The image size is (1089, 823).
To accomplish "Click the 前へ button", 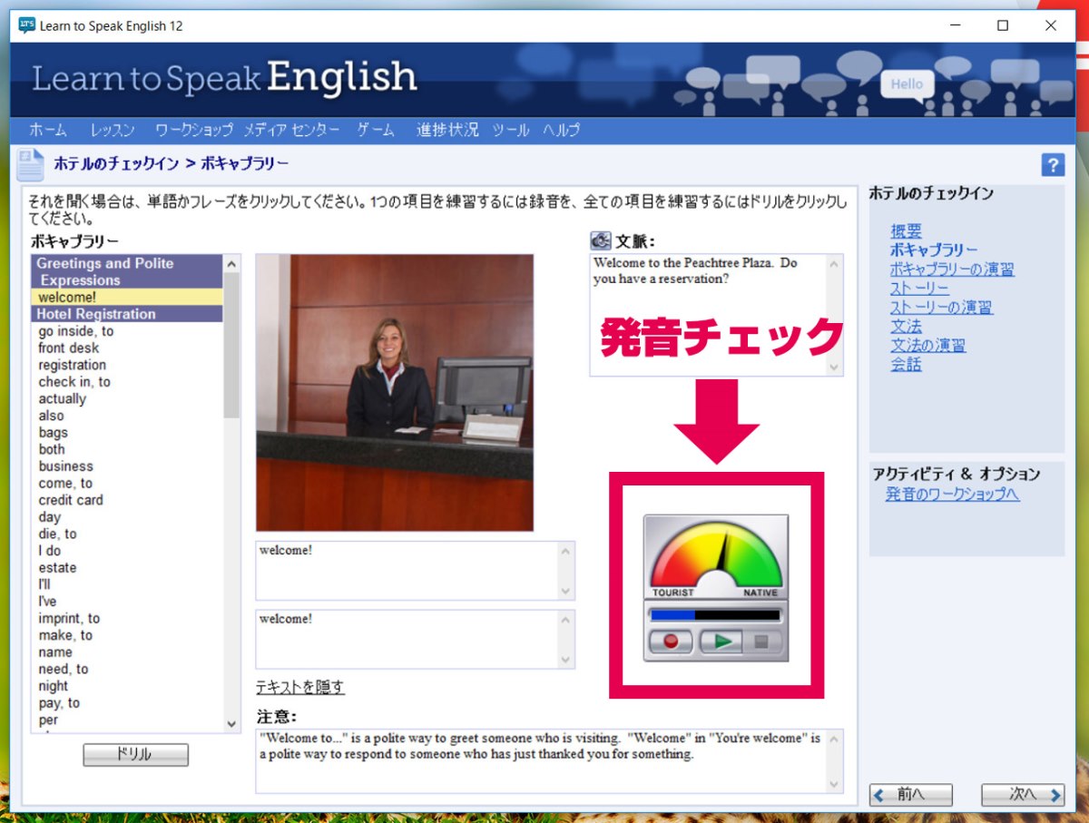I will pos(910,794).
